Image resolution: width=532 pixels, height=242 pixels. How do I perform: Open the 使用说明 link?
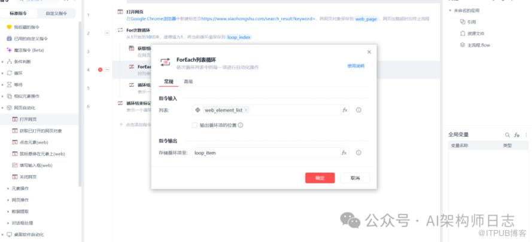pyautogui.click(x=355, y=66)
